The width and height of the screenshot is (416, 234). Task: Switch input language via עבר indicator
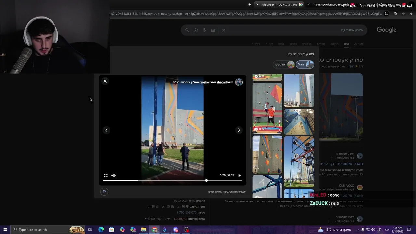[x=386, y=230]
